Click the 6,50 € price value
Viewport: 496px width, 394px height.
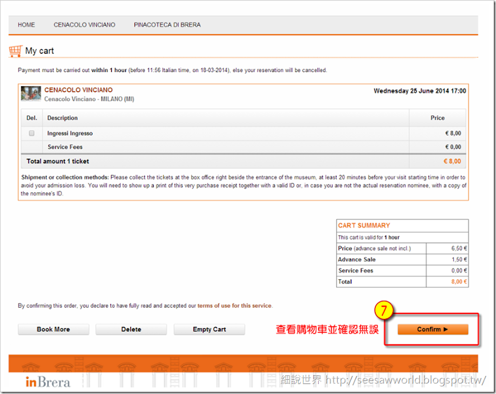pos(459,248)
